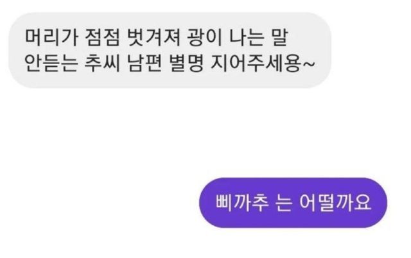Screen dimensions: 411x258
Task: Click the second text line of gray bubble
Action: click(x=170, y=64)
